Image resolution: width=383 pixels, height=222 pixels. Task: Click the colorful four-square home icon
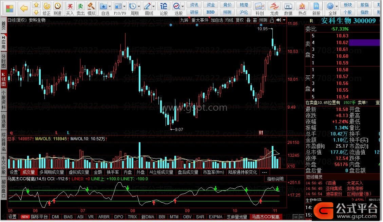(9, 8)
